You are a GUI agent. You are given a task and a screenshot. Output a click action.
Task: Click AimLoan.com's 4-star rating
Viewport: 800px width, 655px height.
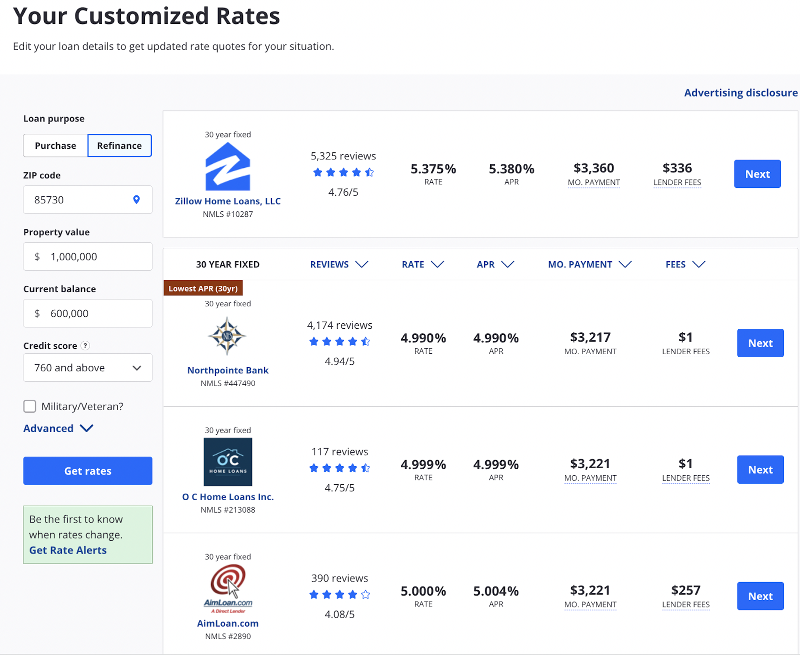tap(339, 595)
